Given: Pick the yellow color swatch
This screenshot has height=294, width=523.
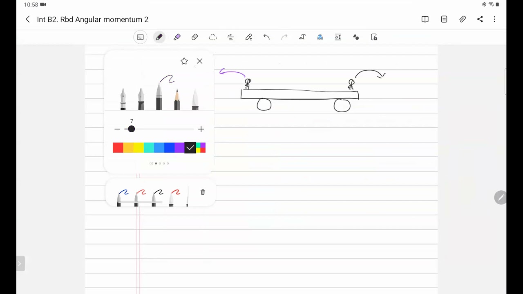Looking at the screenshot, I should click(139, 148).
